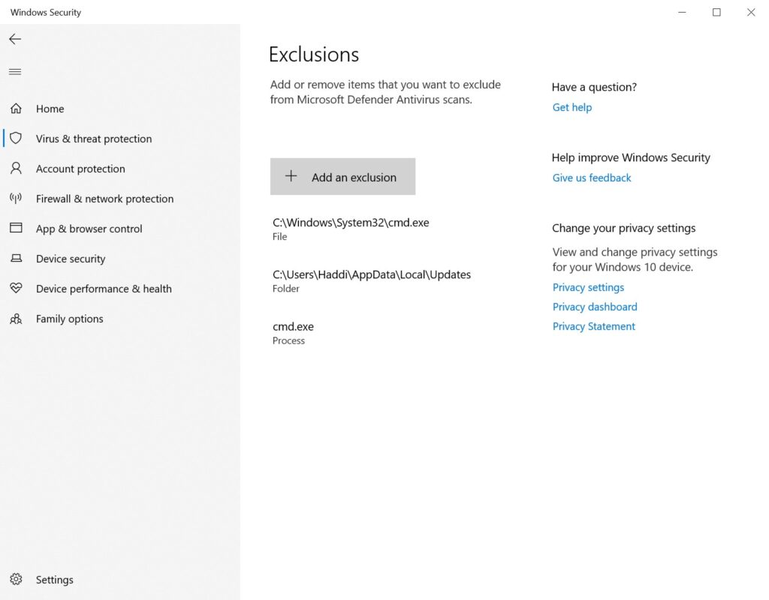Screen dimensions: 769x600
Task: Click the Family options people icon
Action: pyautogui.click(x=16, y=319)
